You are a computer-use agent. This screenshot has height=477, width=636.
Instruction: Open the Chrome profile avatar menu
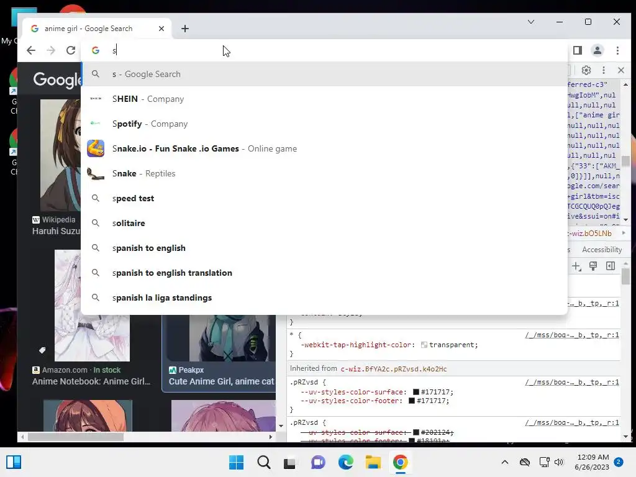coord(597,50)
